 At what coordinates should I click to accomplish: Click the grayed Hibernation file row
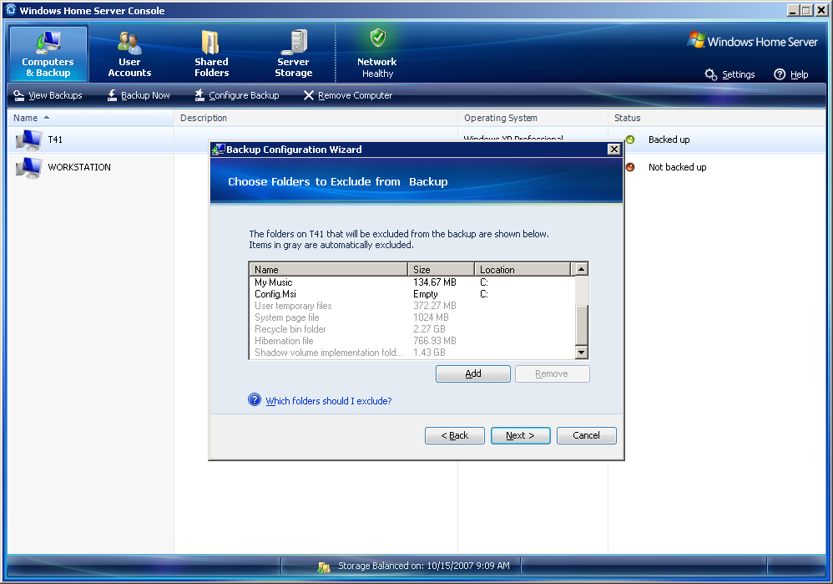[x=412, y=341]
